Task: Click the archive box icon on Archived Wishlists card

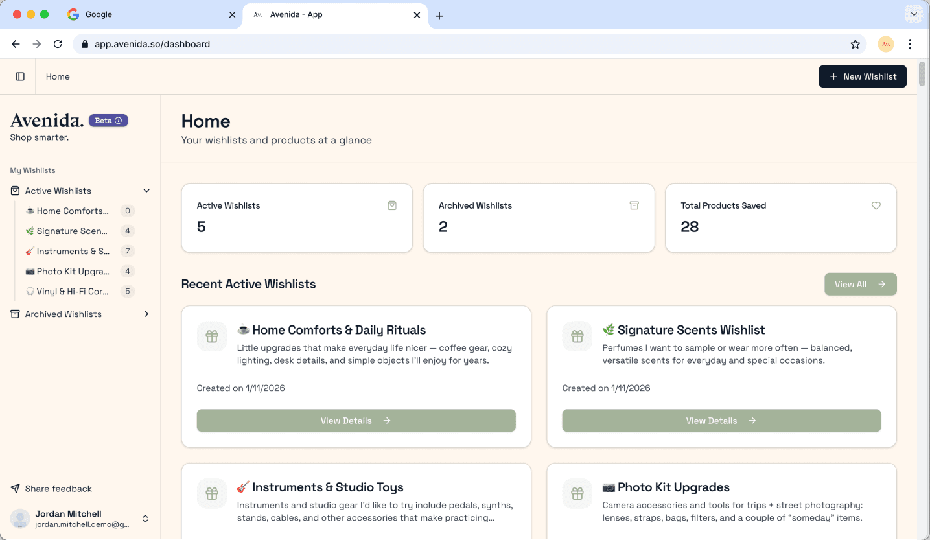Action: tap(634, 205)
